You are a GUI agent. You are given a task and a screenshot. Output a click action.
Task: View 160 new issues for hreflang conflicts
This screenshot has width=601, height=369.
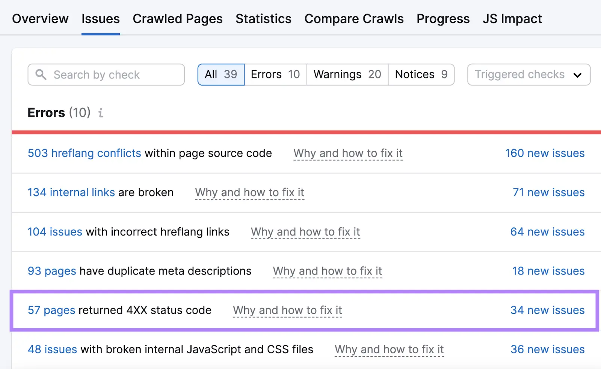click(x=544, y=153)
